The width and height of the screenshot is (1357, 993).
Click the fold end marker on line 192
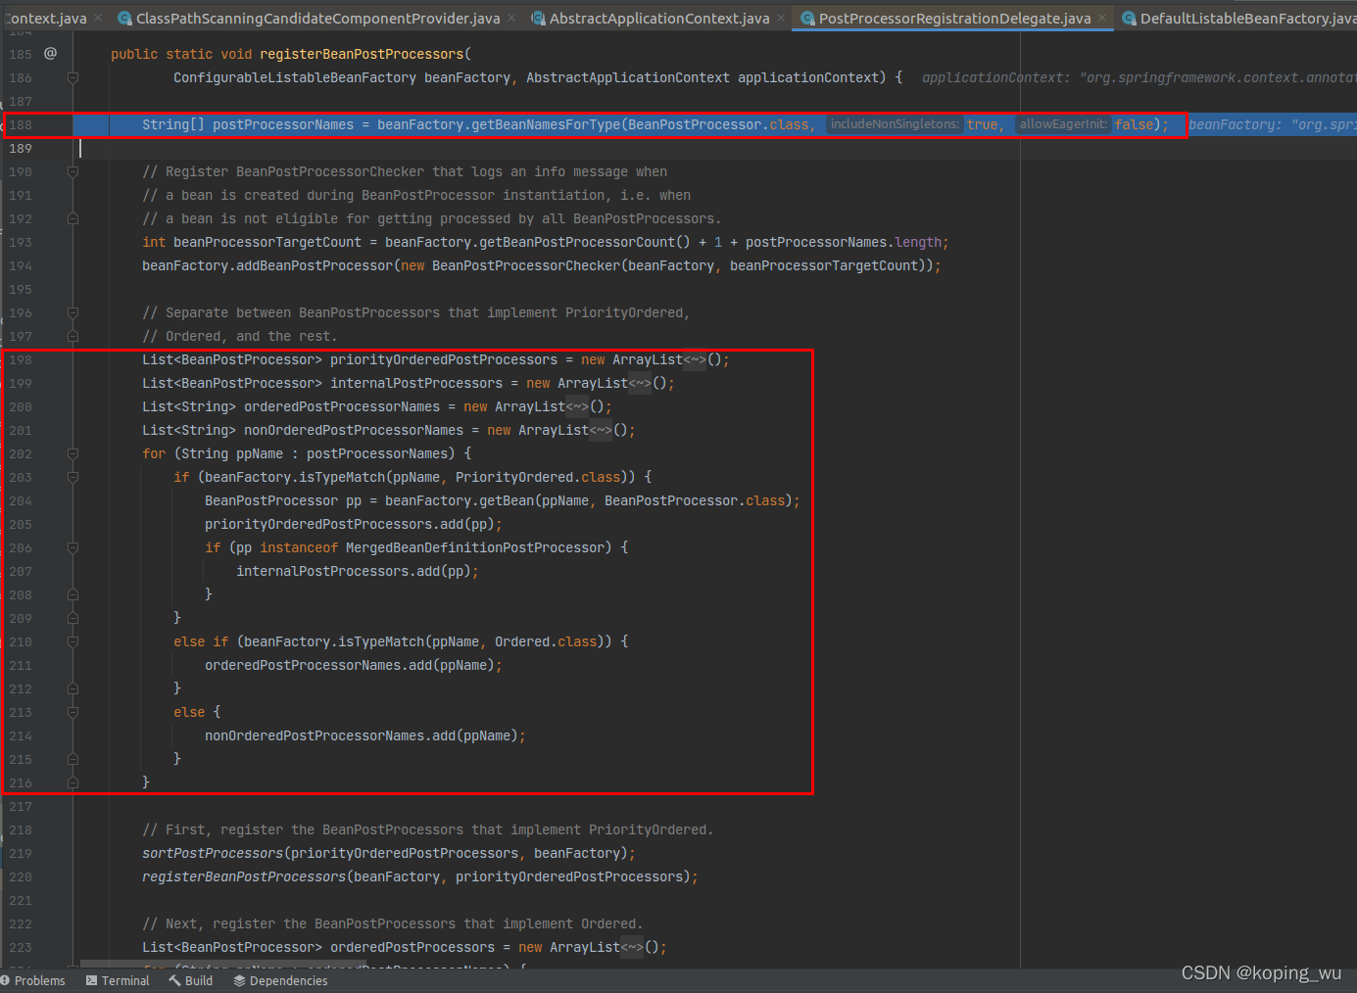pos(73,218)
